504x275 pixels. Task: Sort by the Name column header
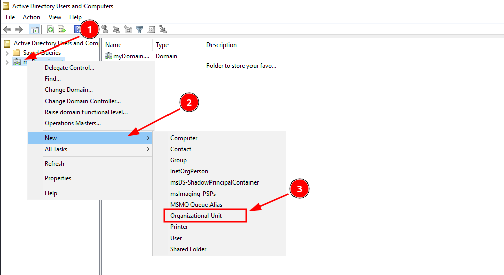pyautogui.click(x=128, y=45)
